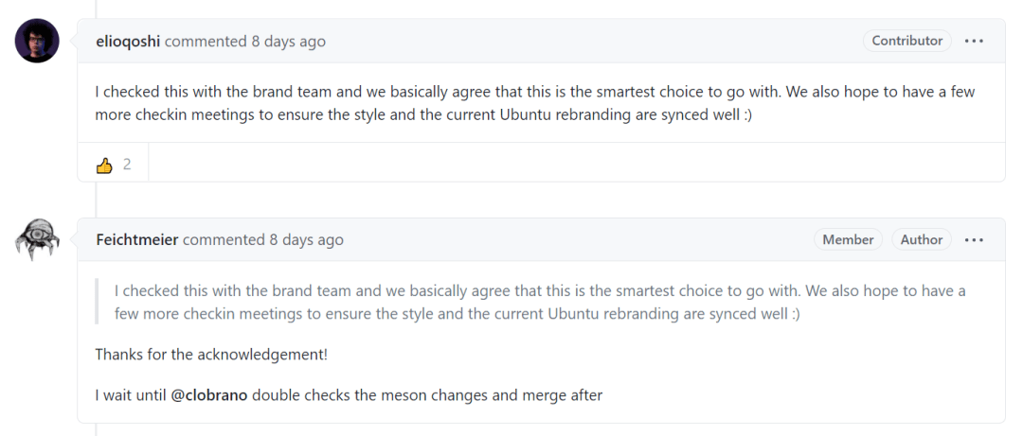Click "commented" in Feichtmeier's comment header
Image resolution: width=1023 pixels, height=436 pixels.
[x=224, y=240]
